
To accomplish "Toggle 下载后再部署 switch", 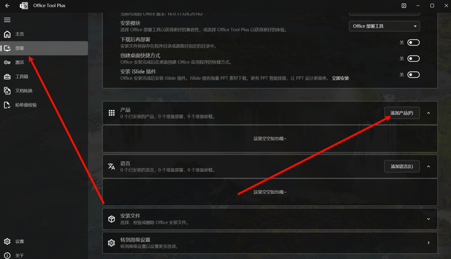I will (413, 43).
